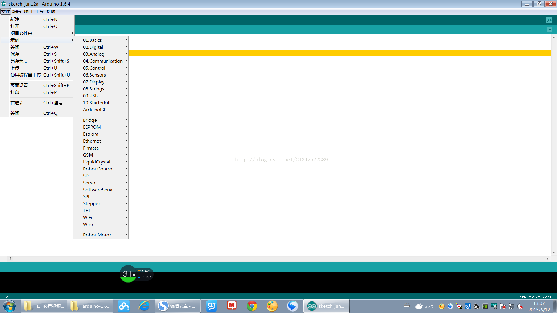Click the Action Center flag tray icon

point(503,306)
